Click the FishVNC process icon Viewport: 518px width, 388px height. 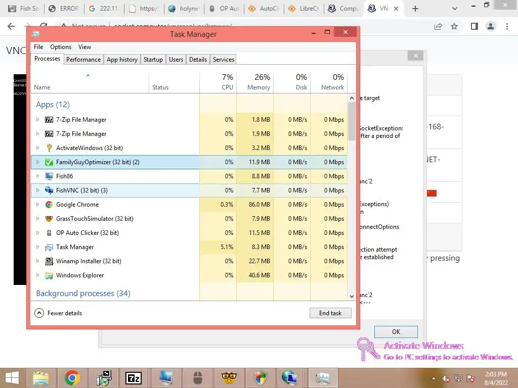[x=49, y=190]
